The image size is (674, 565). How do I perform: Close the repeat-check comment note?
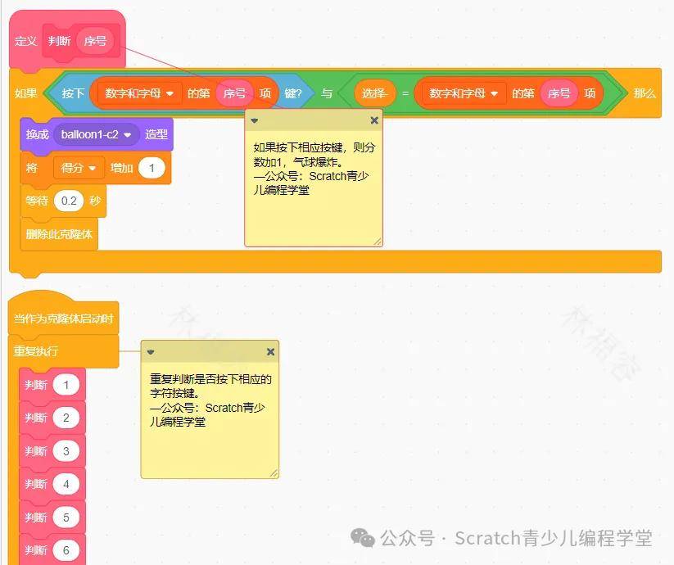[270, 352]
